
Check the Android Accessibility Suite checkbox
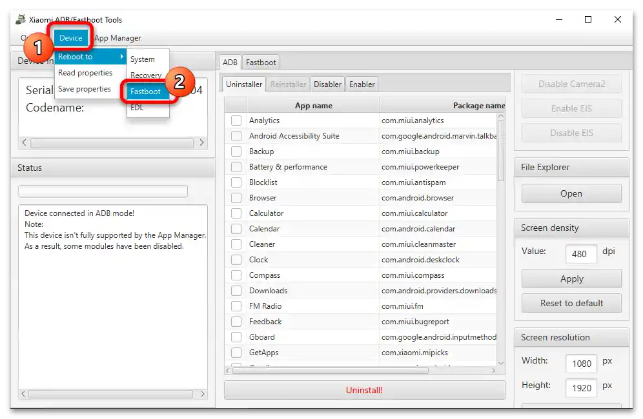pyautogui.click(x=236, y=136)
